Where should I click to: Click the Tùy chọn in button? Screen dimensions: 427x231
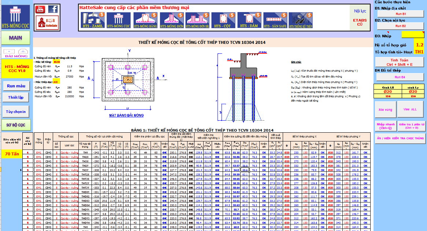[16, 112]
